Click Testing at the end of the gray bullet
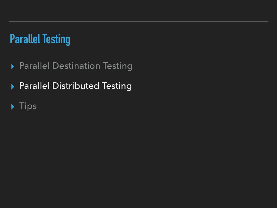 click(x=117, y=66)
